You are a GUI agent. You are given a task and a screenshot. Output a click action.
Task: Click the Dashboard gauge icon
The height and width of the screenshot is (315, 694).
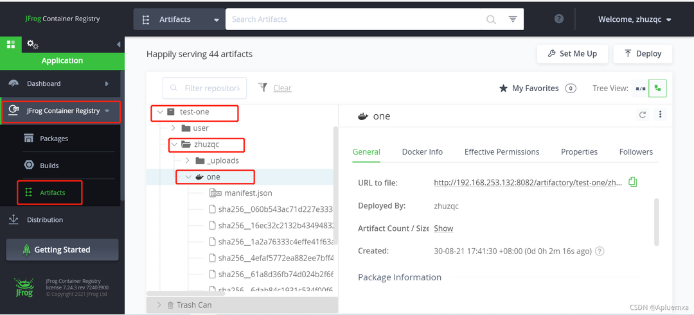pos(13,83)
